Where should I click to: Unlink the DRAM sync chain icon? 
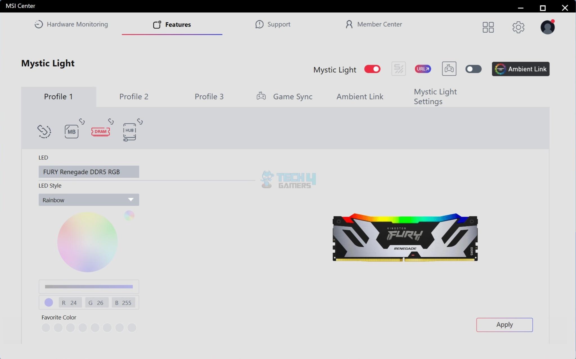(x=111, y=121)
